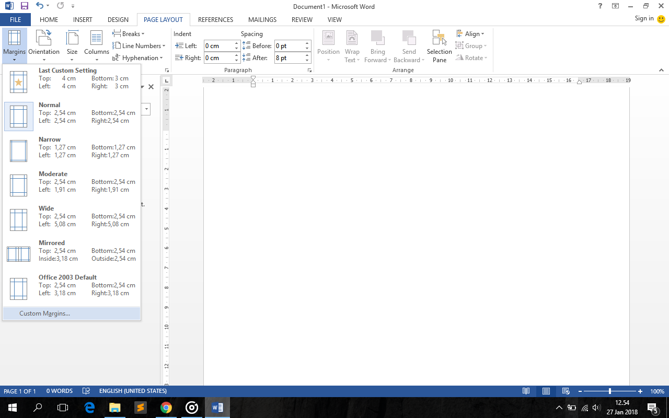The image size is (669, 418).
Task: Switch to the REVIEW tab
Action: click(302, 20)
